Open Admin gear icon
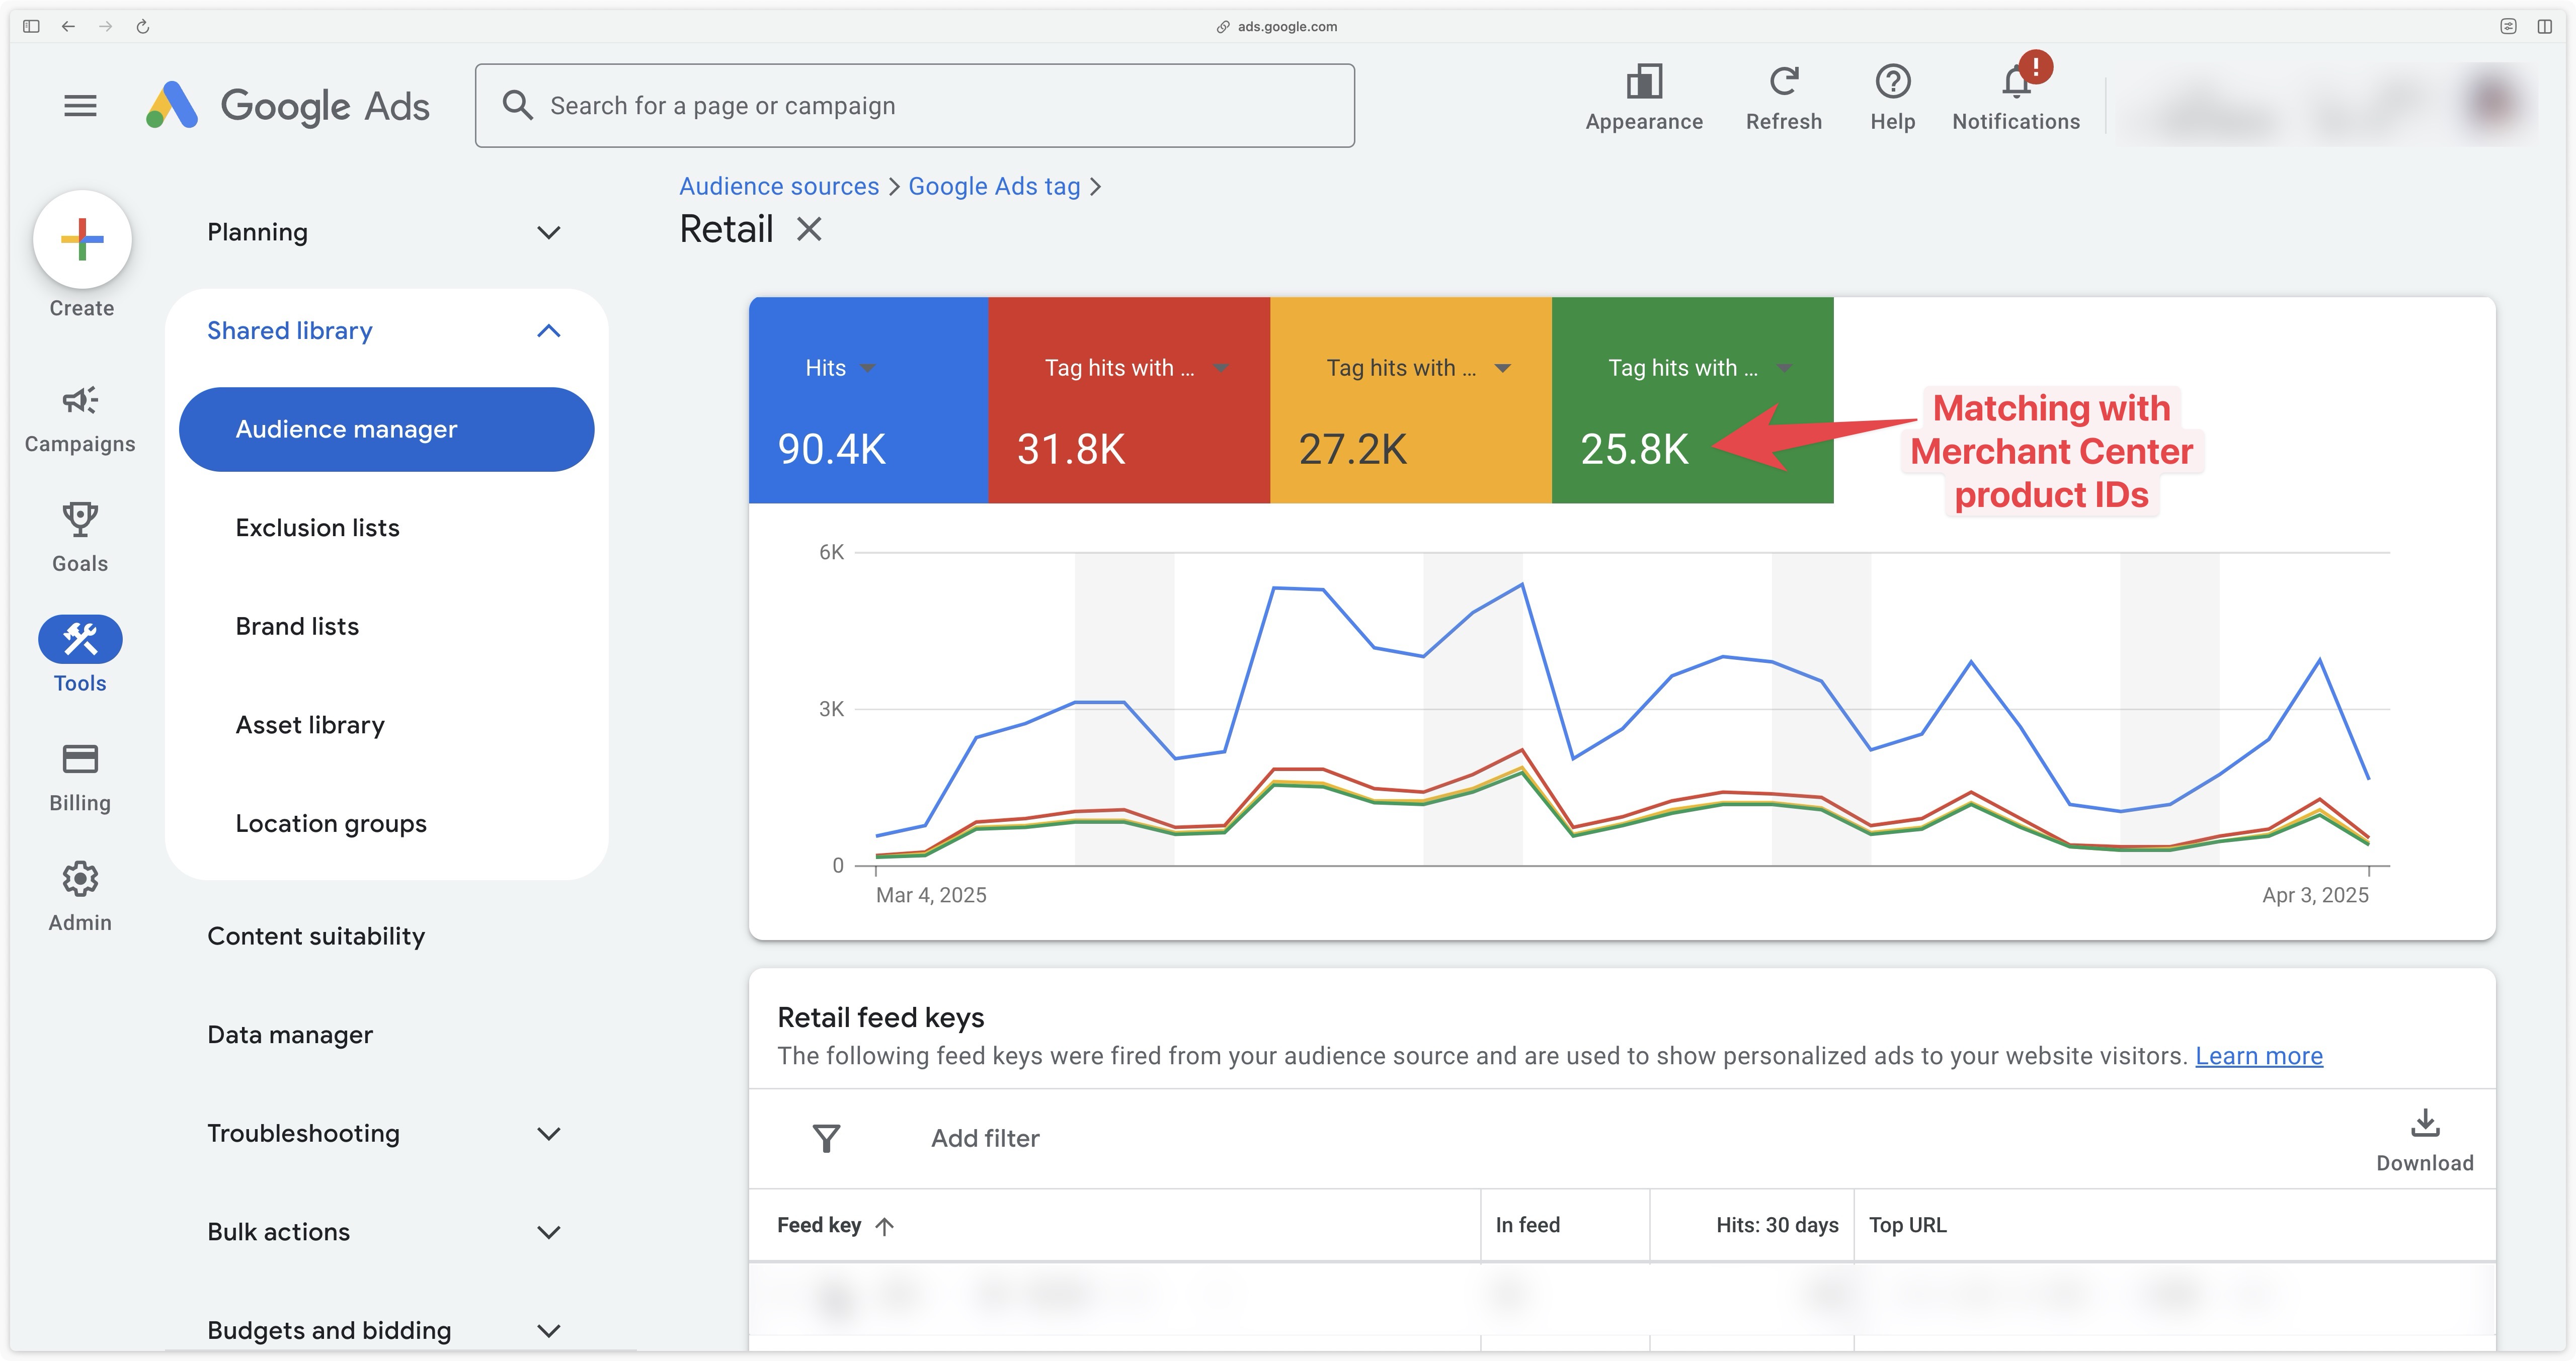2576x1361 pixels. (80, 879)
